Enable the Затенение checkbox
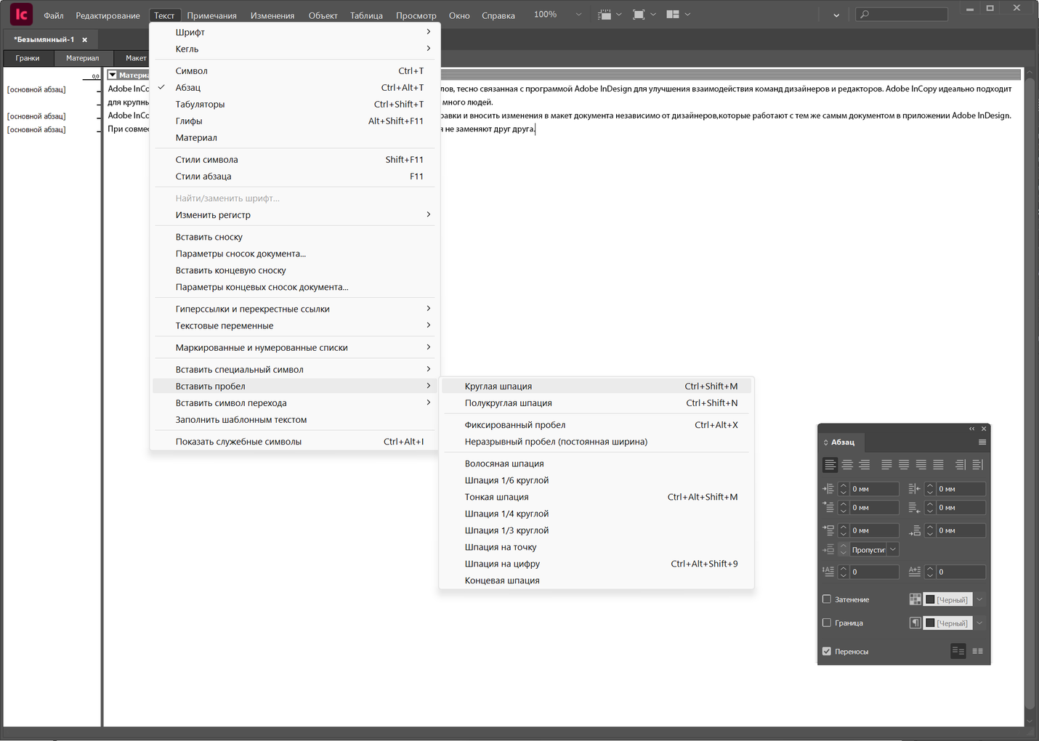 click(x=827, y=599)
